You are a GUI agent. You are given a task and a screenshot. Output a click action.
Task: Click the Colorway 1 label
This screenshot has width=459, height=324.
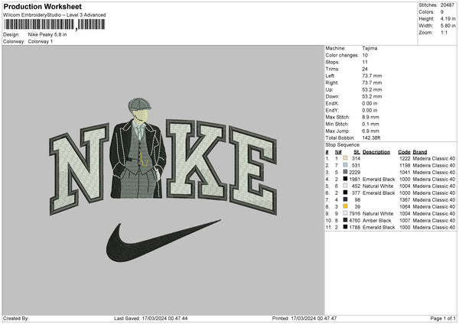point(41,40)
